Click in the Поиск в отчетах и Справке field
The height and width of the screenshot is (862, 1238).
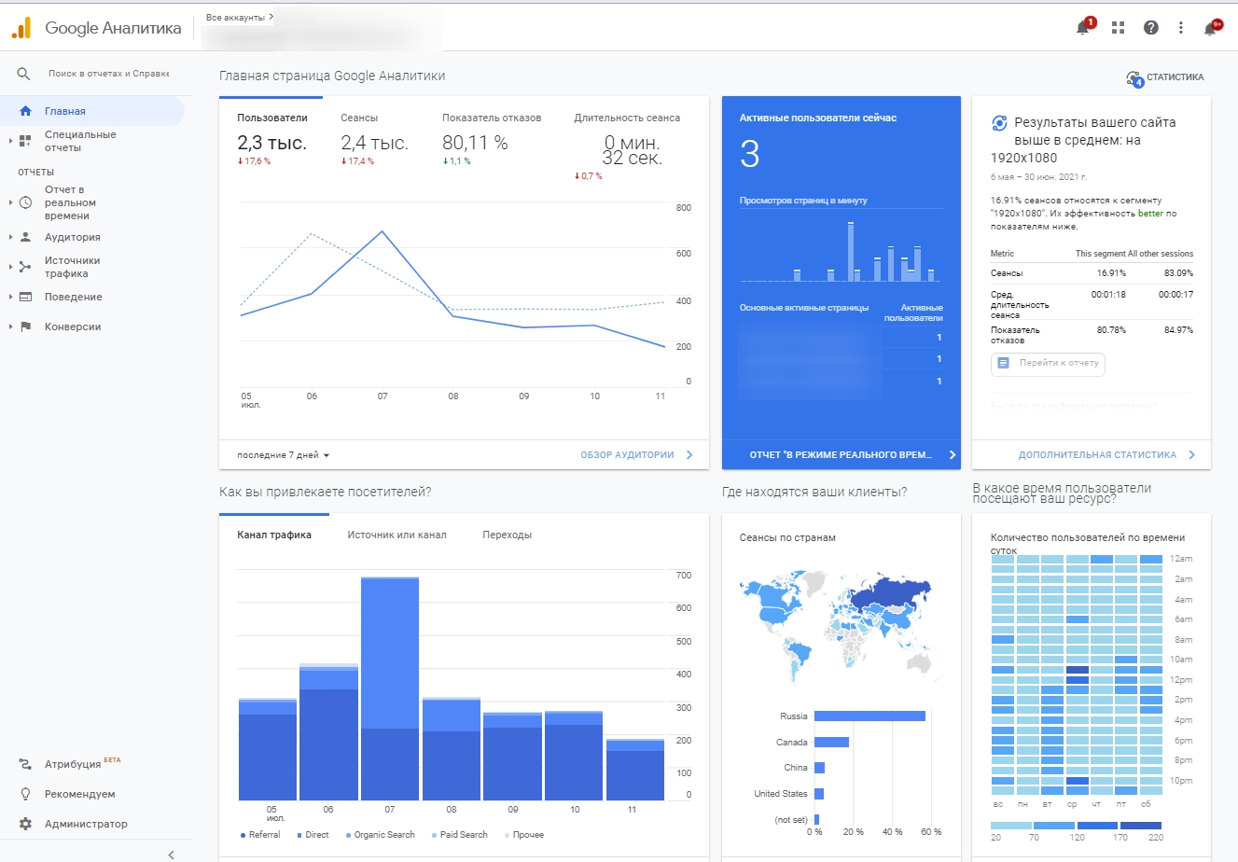click(108, 74)
